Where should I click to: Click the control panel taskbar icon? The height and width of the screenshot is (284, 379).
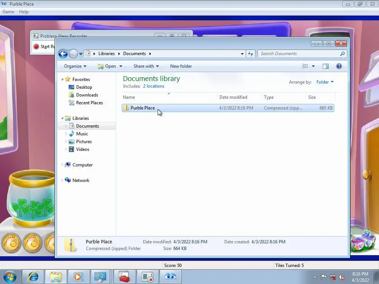tap(101, 277)
